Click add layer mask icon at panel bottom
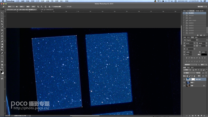 click(193, 116)
